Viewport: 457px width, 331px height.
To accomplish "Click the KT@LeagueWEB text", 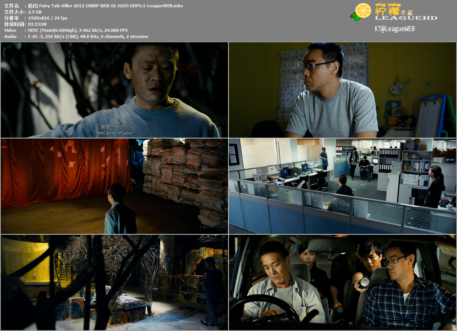I will point(395,29).
